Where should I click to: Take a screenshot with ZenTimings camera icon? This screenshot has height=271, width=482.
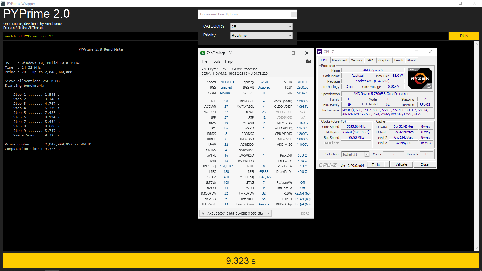coord(308,61)
